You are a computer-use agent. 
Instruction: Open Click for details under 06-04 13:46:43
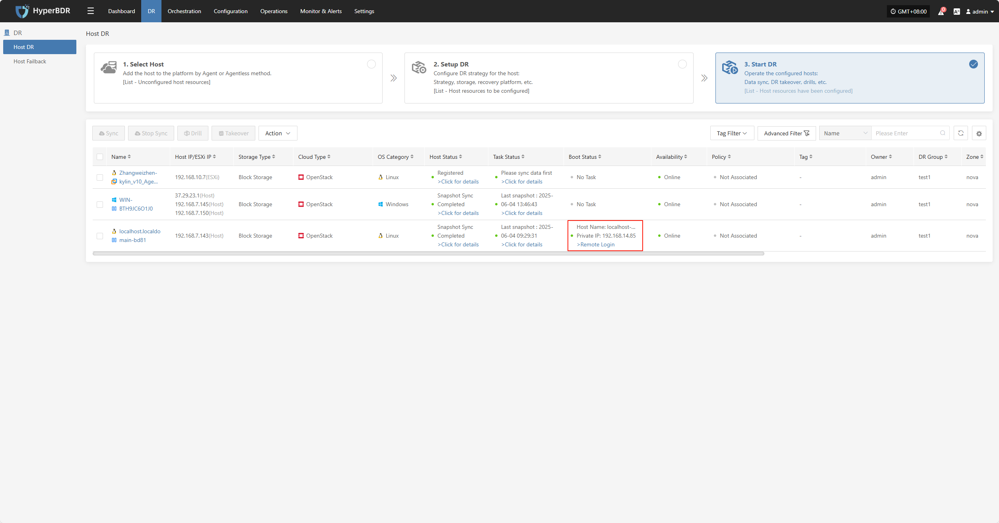point(522,213)
